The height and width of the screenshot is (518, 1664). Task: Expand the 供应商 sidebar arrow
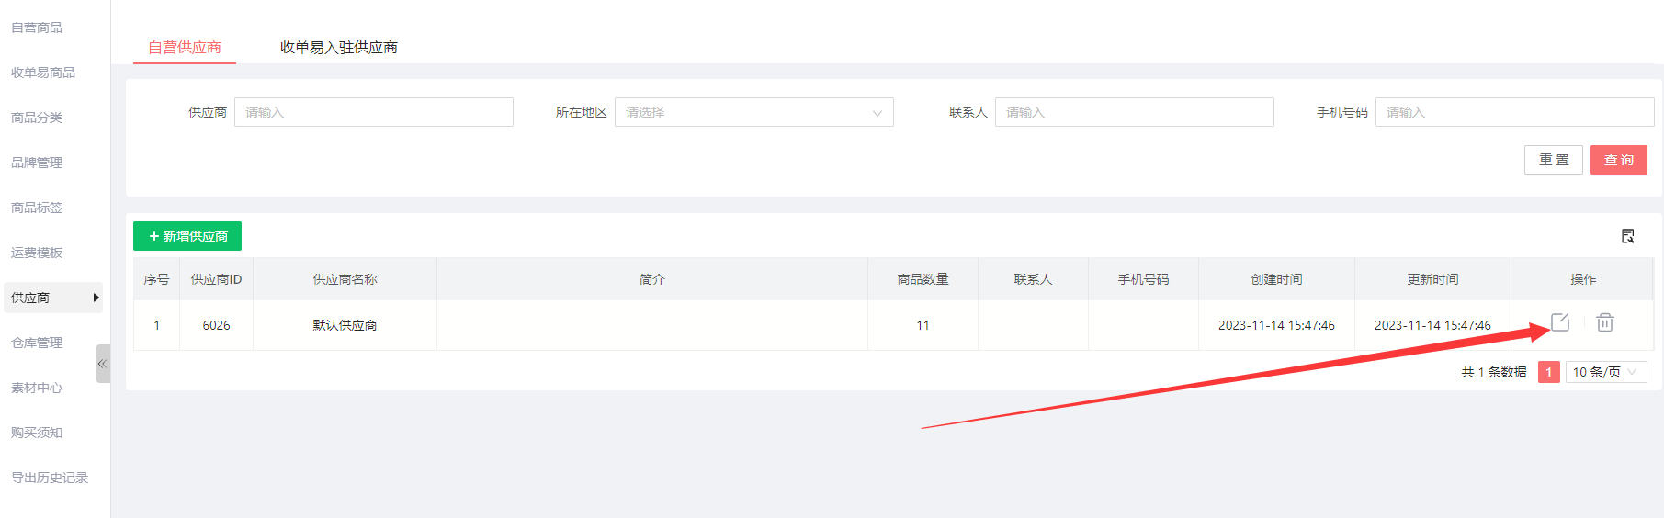pos(96,298)
